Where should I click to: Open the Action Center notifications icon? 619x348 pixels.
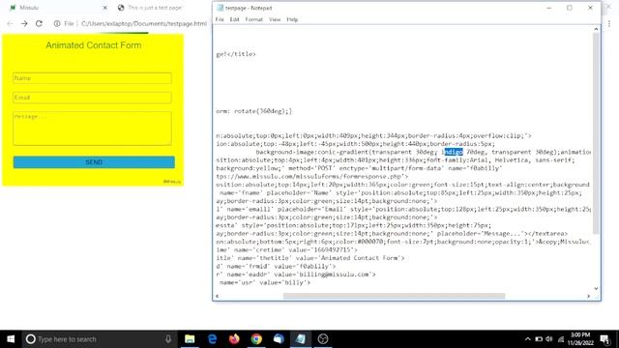[x=604, y=339]
